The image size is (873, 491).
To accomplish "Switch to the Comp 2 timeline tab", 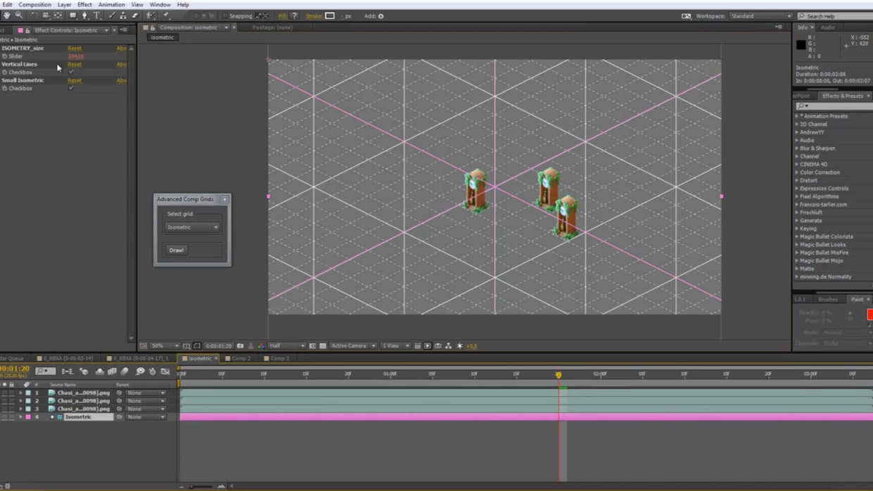I will 241,359.
